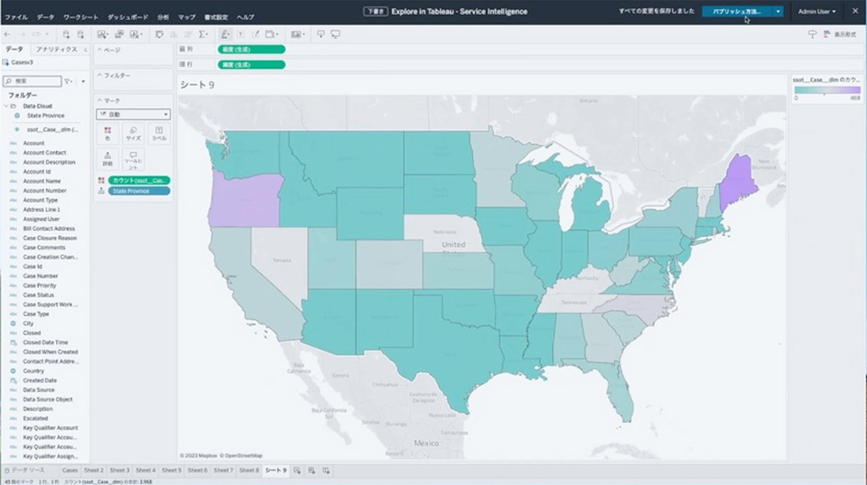The height and width of the screenshot is (485, 867).
Task: Click the publish (パブリッシュ方法) button
Action: click(738, 11)
